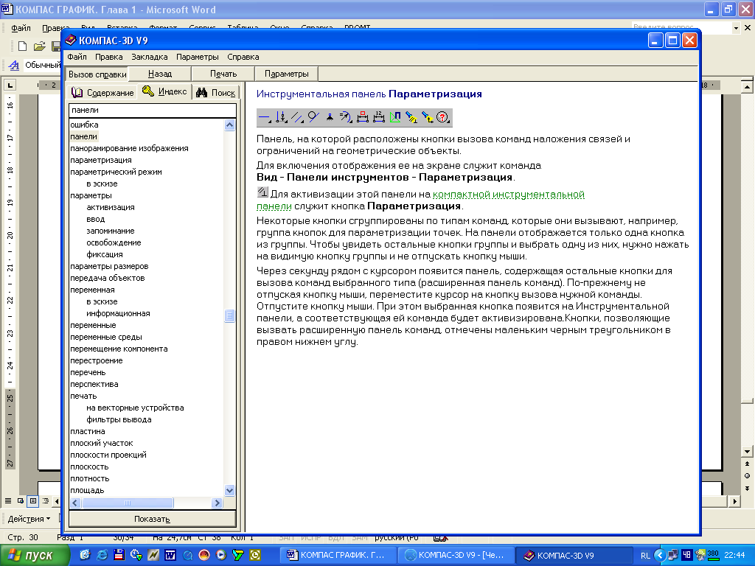Switch Word to Normal view using bottom-left icon

[8, 501]
